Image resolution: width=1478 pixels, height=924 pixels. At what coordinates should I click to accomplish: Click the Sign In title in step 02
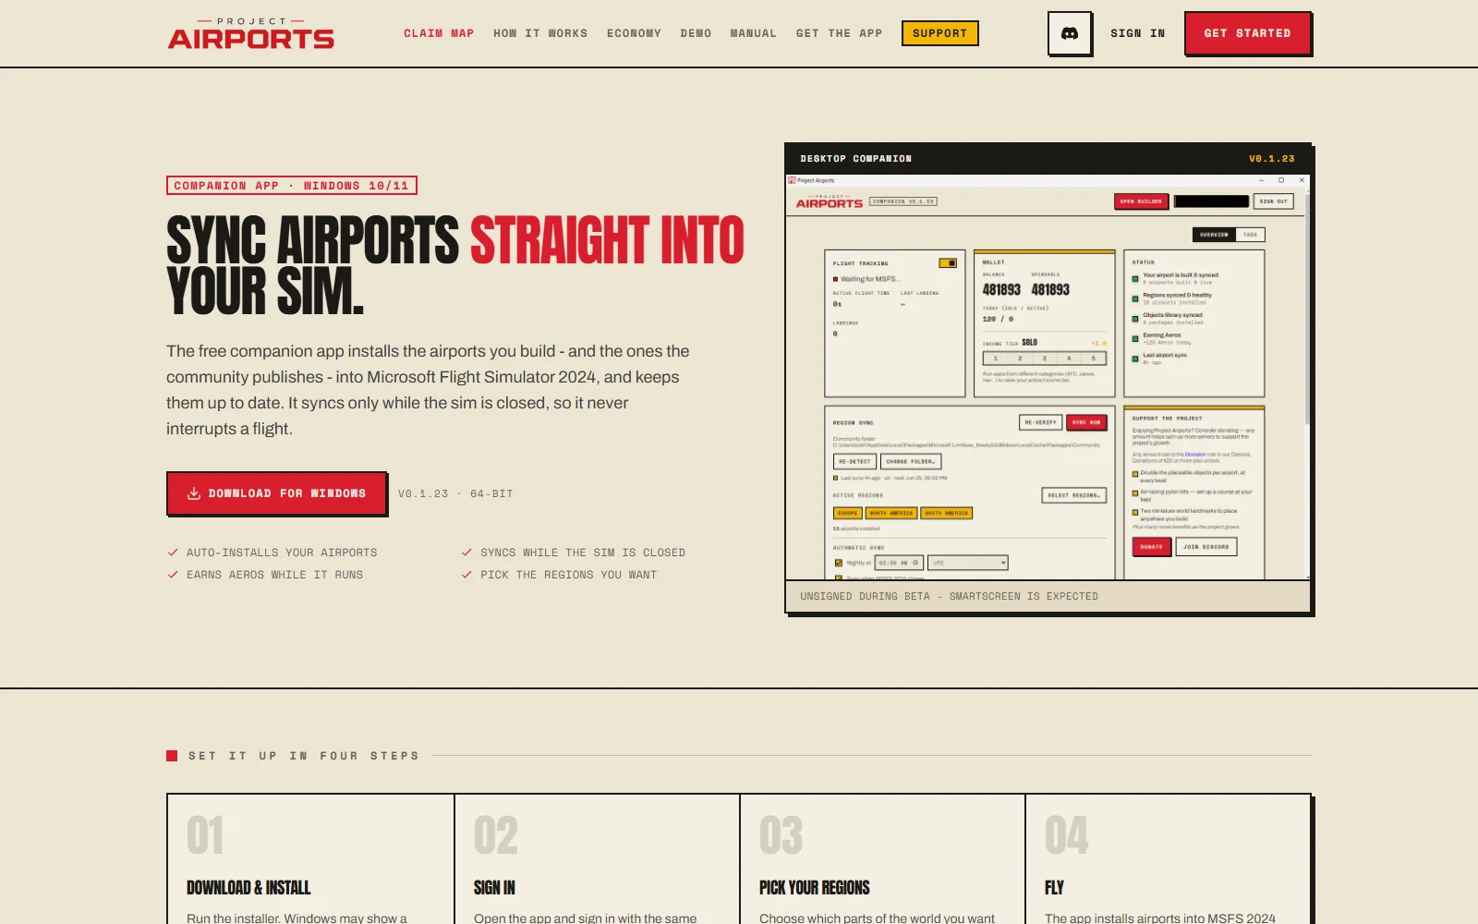(494, 888)
